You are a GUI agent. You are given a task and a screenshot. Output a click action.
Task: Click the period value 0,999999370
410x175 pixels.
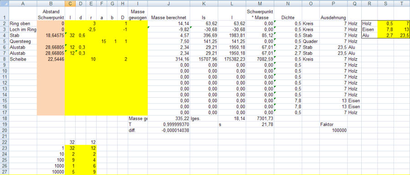pos(169,125)
